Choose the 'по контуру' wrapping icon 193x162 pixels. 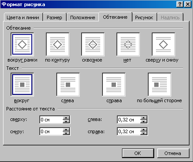tap(58, 45)
